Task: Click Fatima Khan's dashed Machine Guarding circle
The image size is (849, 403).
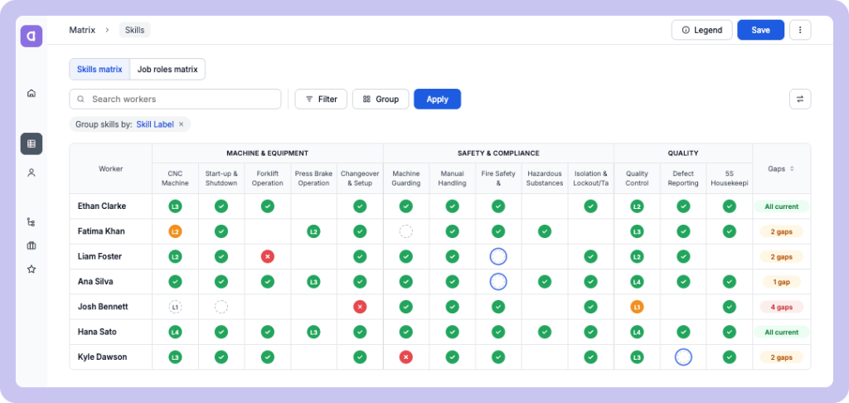Action: (x=406, y=231)
